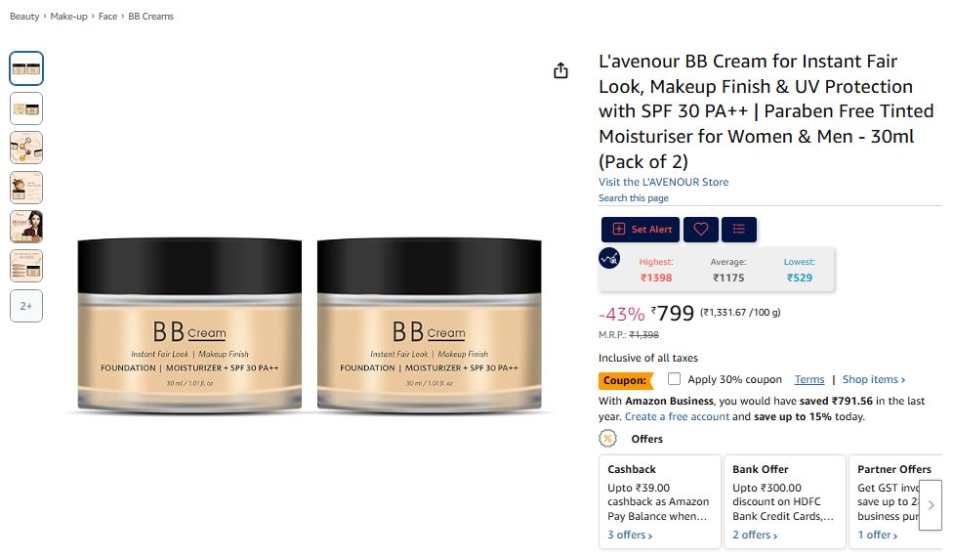Go to Beauty breadcrumb
The width and height of the screenshot is (953, 558).
(x=24, y=17)
